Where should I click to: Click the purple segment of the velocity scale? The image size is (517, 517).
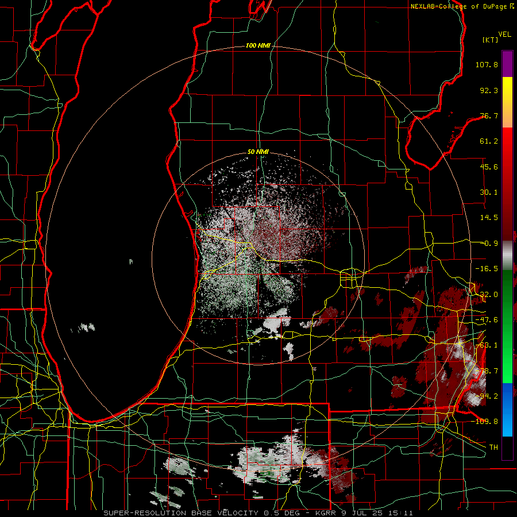point(507,64)
